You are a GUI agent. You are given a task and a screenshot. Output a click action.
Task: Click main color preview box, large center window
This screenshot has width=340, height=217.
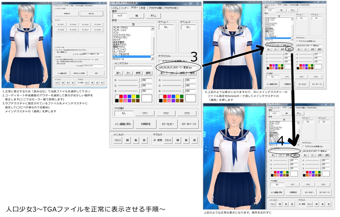pos(146,99)
